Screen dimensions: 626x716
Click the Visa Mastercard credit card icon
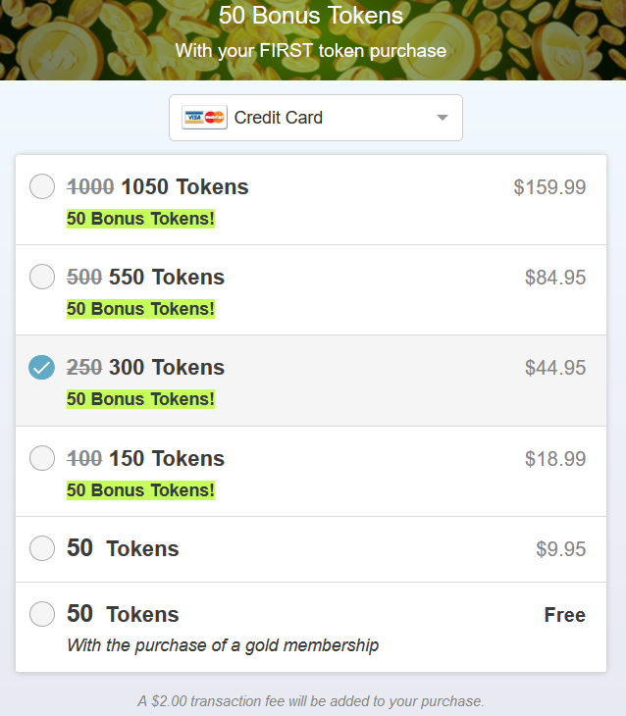(204, 118)
